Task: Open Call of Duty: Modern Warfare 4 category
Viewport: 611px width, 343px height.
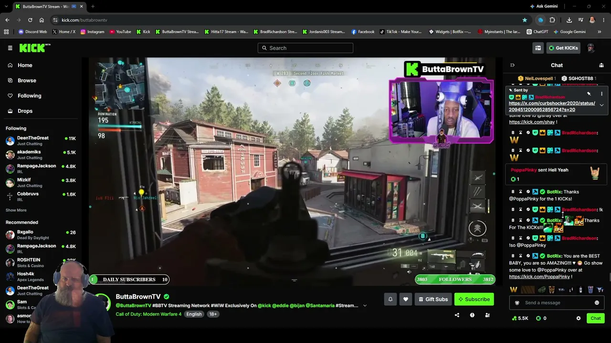Action: point(148,314)
